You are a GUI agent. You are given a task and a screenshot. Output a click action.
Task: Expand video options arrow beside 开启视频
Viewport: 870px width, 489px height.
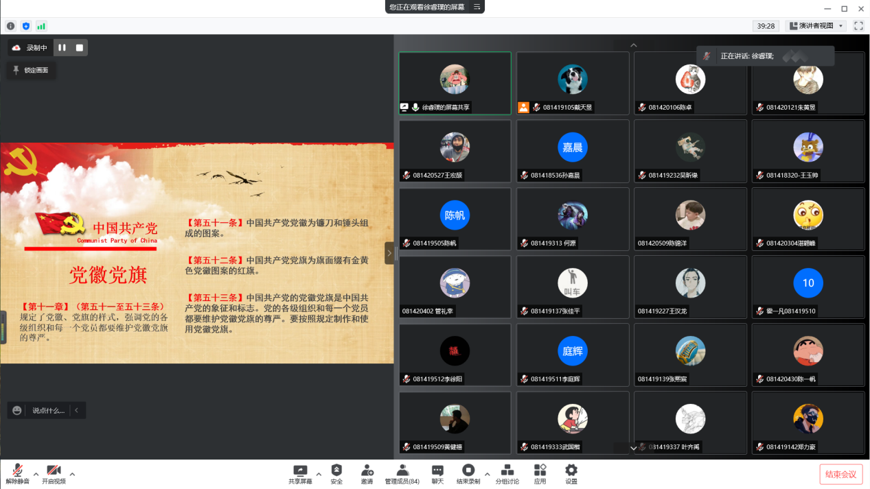pos(72,474)
